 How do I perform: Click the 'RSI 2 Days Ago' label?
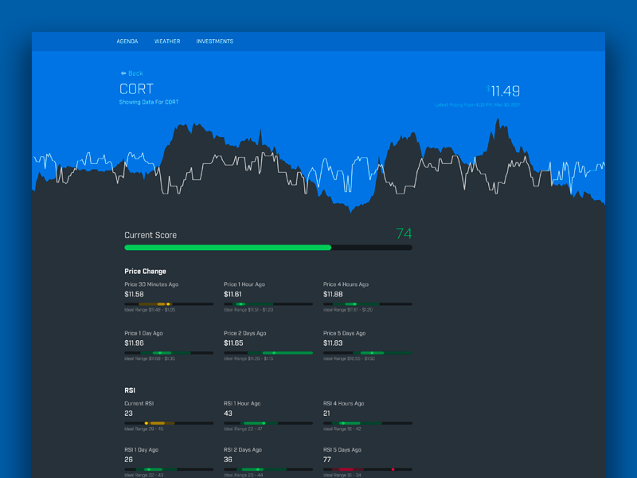243,450
